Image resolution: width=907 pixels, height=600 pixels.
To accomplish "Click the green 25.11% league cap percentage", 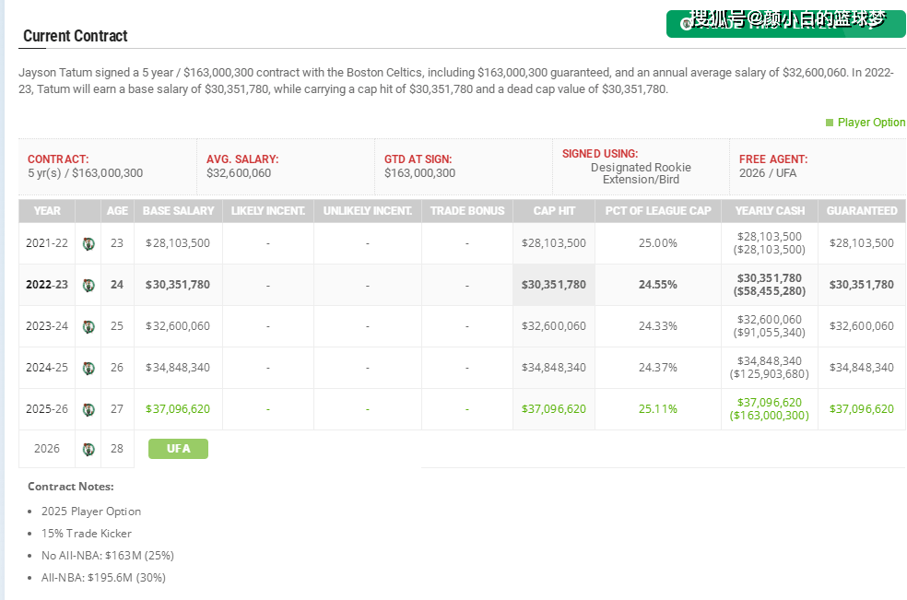I will pyautogui.click(x=658, y=409).
